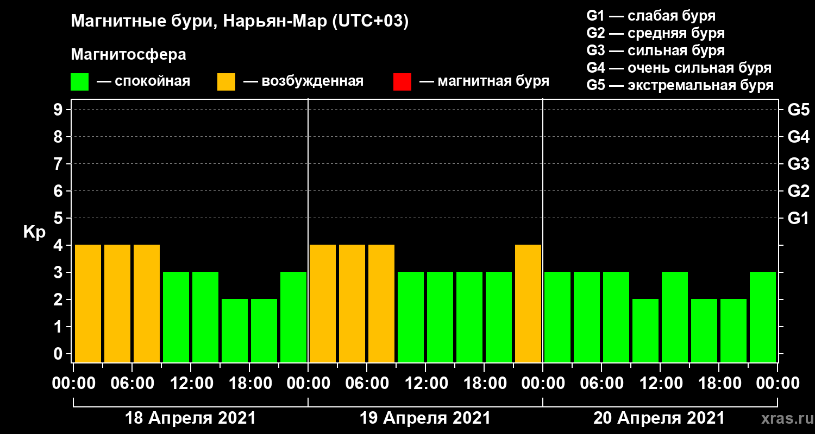Select the 19 April 00:00–03:00 orange bar
The image size is (815, 434).
[323, 303]
